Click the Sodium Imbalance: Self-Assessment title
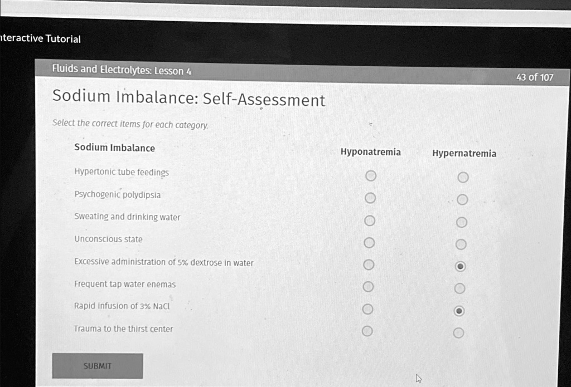 [x=188, y=98]
